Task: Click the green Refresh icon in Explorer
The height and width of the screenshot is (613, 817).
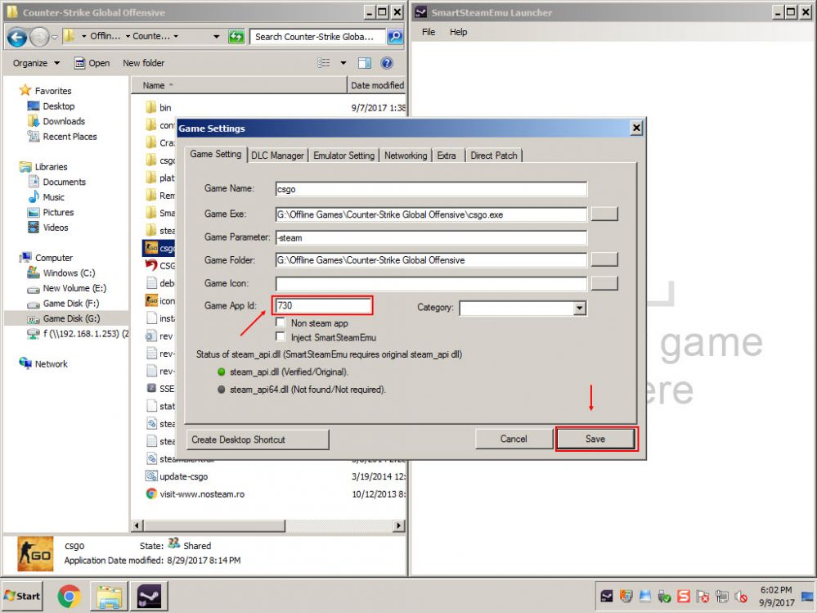Action: tap(236, 37)
